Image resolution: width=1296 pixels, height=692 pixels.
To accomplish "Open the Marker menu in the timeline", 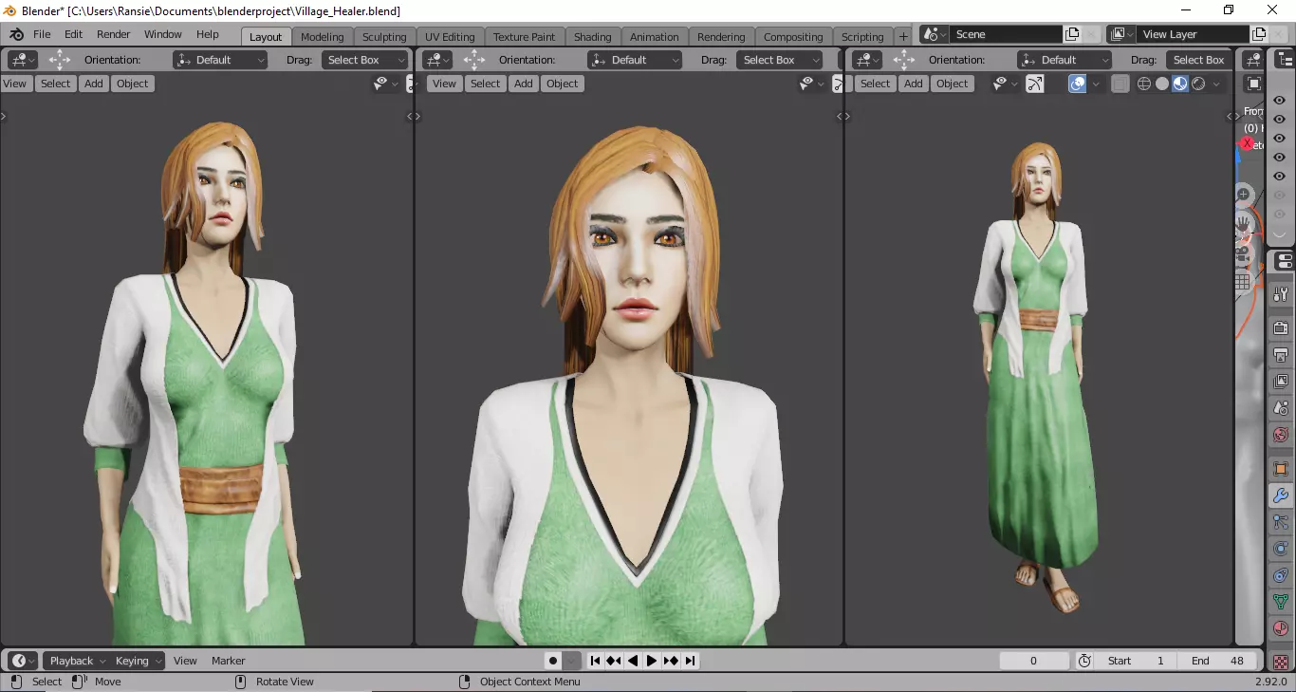I will 229,661.
